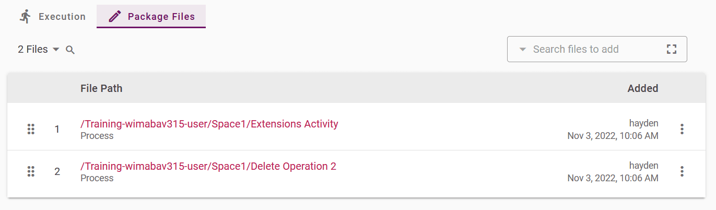
Task: Click the pencil icon on Package Files
Action: 114,17
